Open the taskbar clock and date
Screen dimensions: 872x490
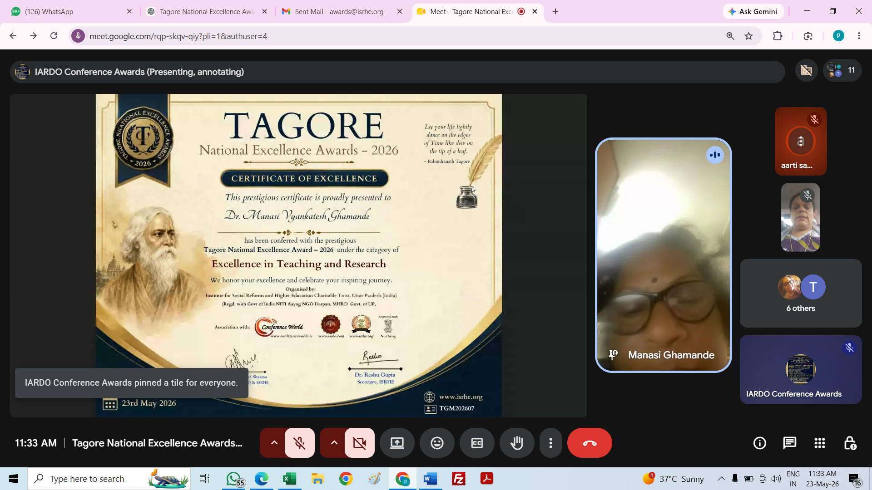pyautogui.click(x=822, y=479)
